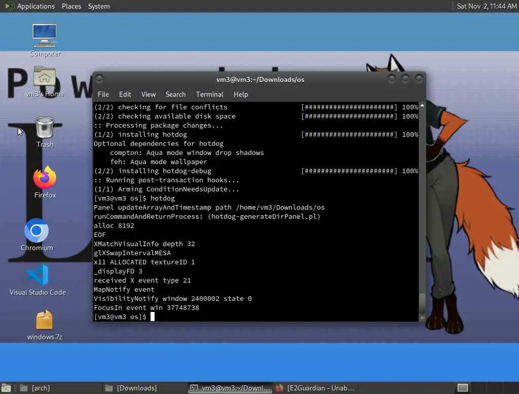Viewport: 519px width, 394px height.
Task: Click 'MapNotify event' output line
Action: click(124, 290)
